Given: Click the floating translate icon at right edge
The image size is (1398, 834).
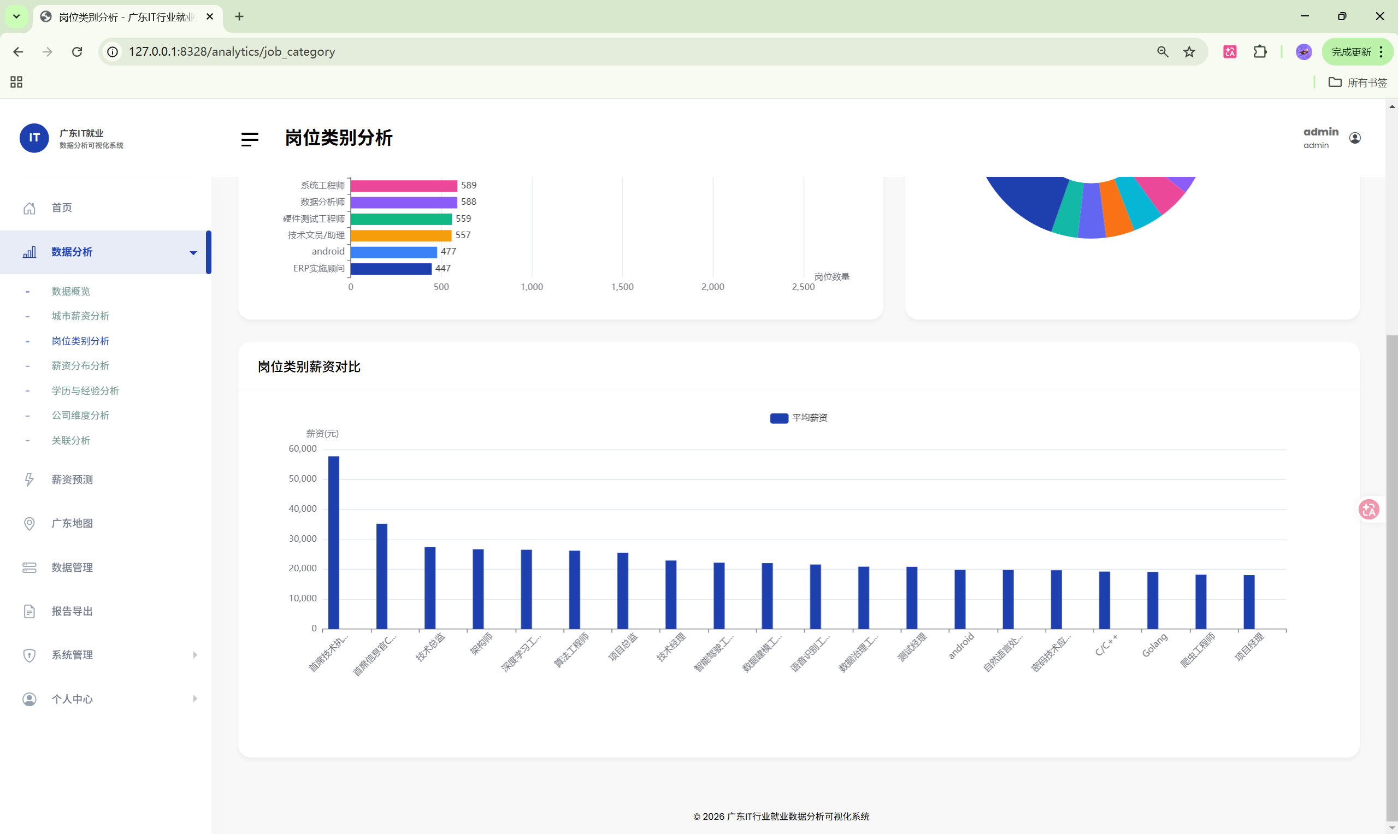Looking at the screenshot, I should pos(1368,510).
